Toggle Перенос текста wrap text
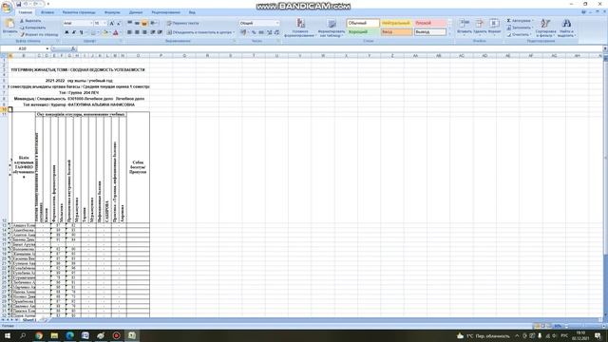The width and height of the screenshot is (608, 342). (x=183, y=23)
